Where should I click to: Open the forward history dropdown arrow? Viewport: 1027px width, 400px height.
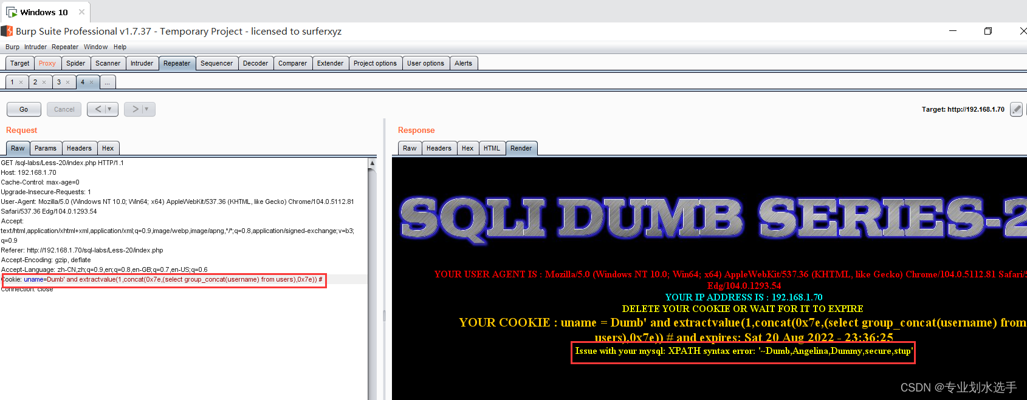[x=146, y=109]
